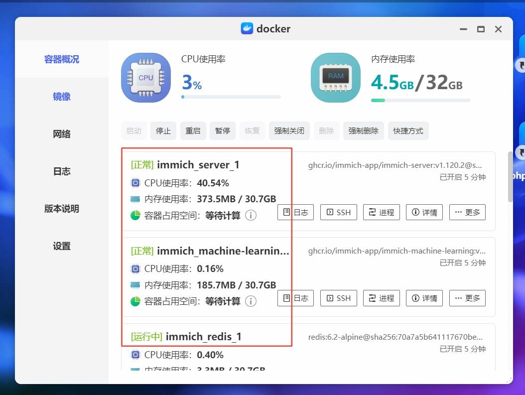The image size is (525, 395).
Task: Open 版本说明 in the sidebar
Action: pyautogui.click(x=62, y=209)
